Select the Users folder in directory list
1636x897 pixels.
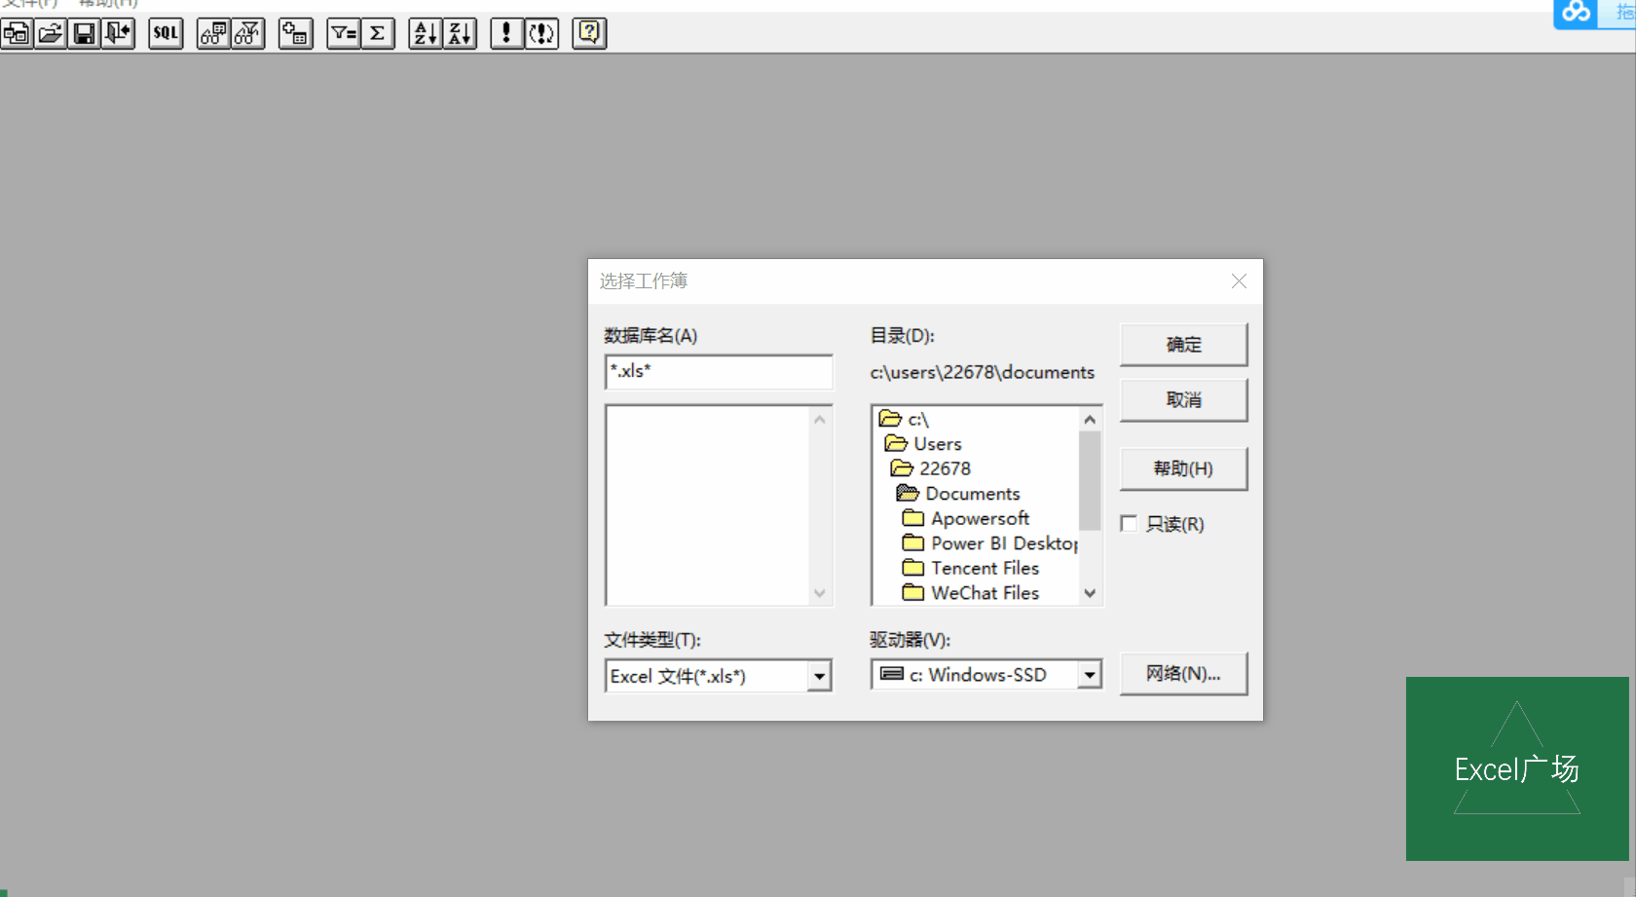point(923,444)
